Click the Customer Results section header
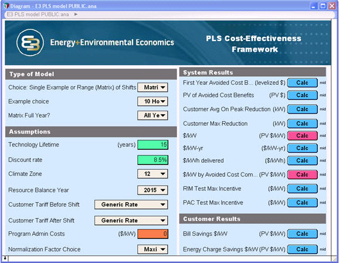 (253, 219)
